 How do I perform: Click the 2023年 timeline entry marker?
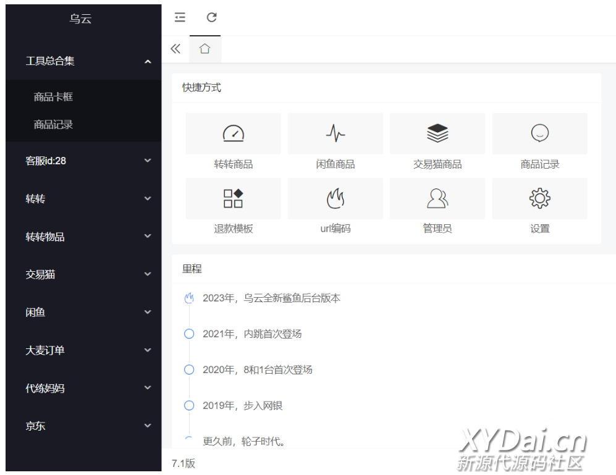point(189,298)
